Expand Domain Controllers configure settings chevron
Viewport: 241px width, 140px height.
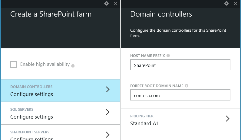tap(108, 89)
